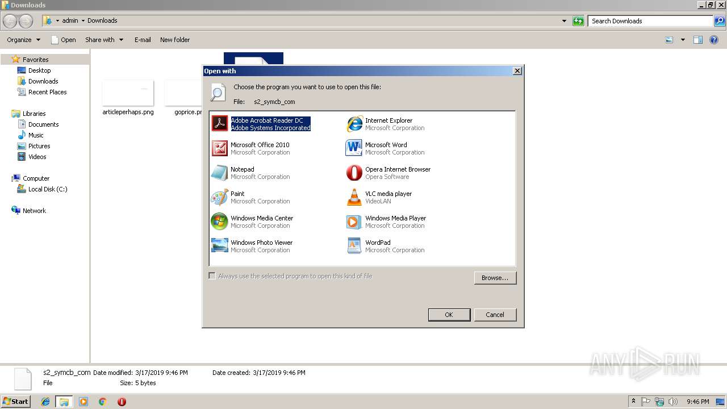Image resolution: width=727 pixels, height=409 pixels.
Task: Open Local Disk (C:)
Action: [48, 189]
